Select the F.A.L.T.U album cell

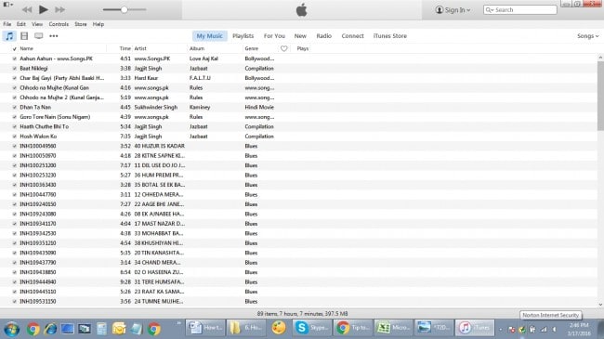pyautogui.click(x=200, y=78)
